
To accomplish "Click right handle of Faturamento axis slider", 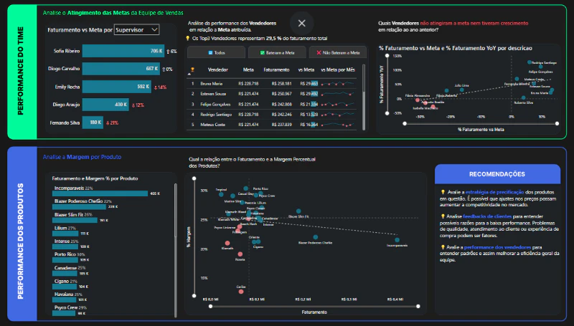I will click(418, 306).
